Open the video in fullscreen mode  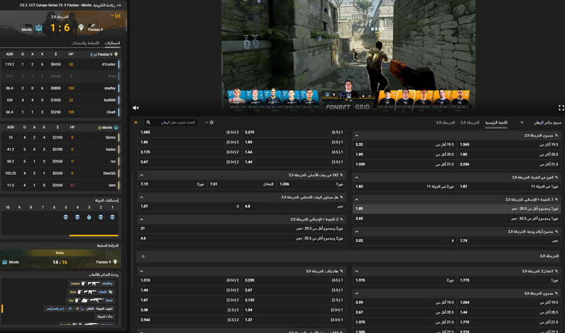tap(561, 108)
